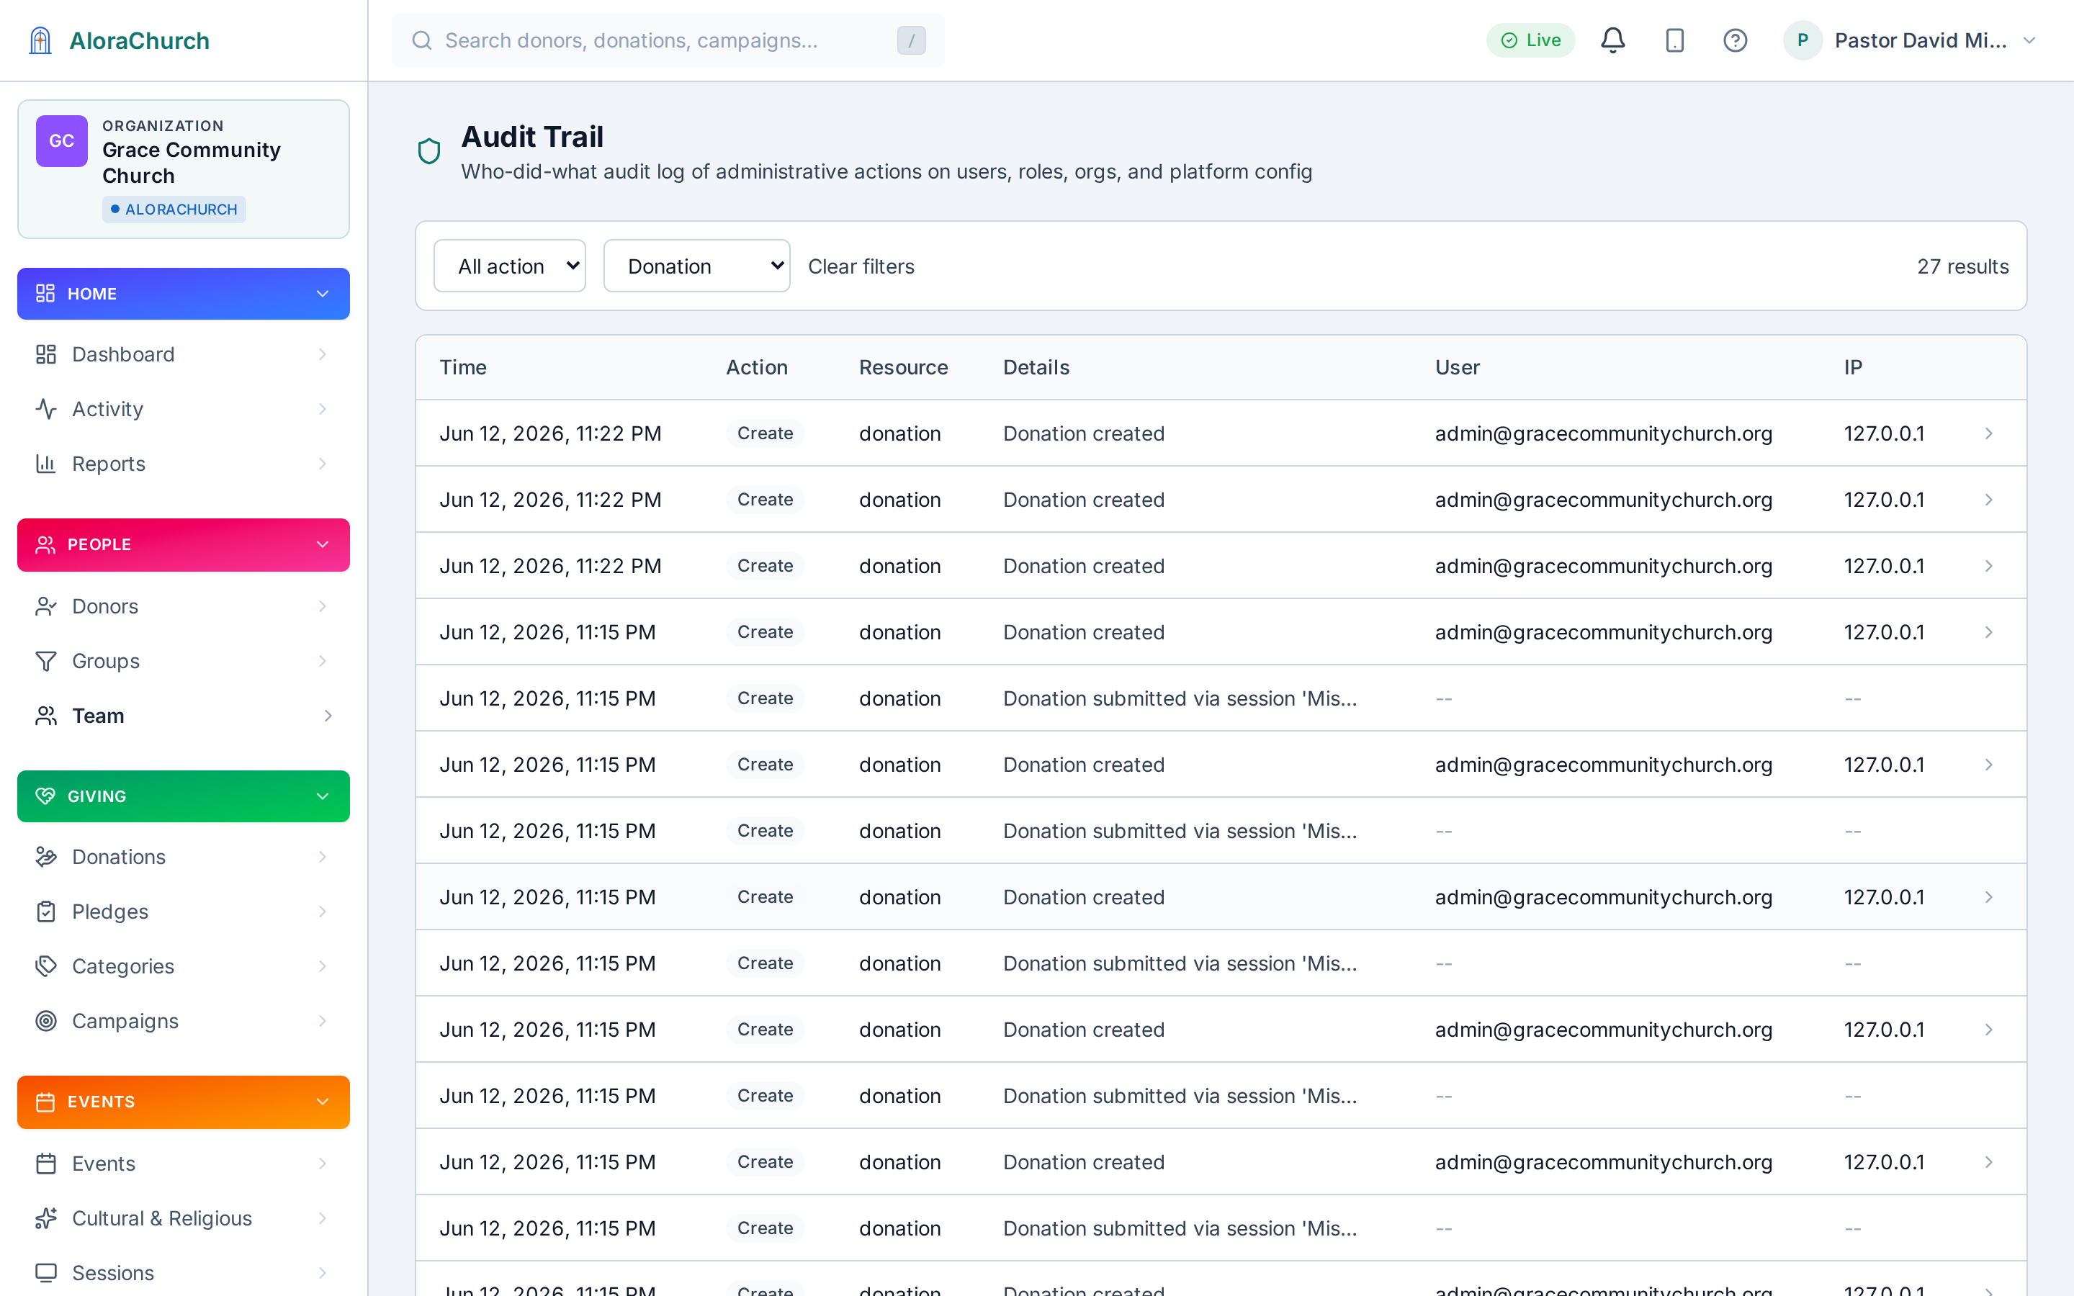Open the All action filter dropdown
This screenshot has width=2074, height=1296.
(510, 266)
